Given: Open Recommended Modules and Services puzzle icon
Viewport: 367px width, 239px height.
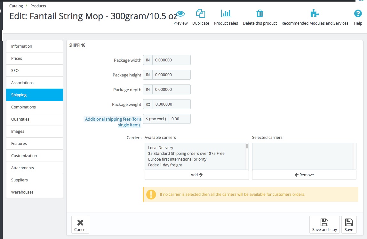Looking at the screenshot, I should pyautogui.click(x=315, y=14).
